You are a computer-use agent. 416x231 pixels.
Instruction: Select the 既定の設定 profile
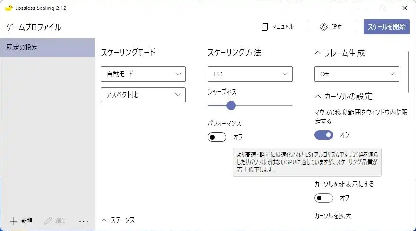pyautogui.click(x=47, y=48)
